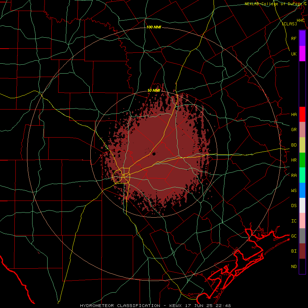Click the HA legend label
Image resolution: width=308 pixels, height=308 pixels.
[294, 114]
